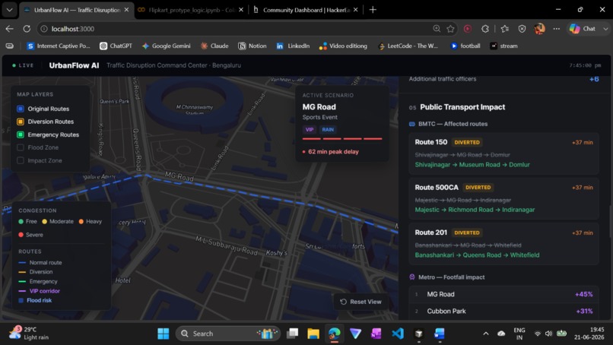This screenshot has width=613, height=345.
Task: Click the Metro footfall impact icon
Action: click(412, 277)
